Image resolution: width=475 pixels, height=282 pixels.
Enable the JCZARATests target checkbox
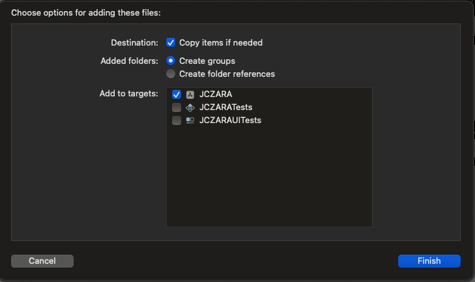pos(177,107)
